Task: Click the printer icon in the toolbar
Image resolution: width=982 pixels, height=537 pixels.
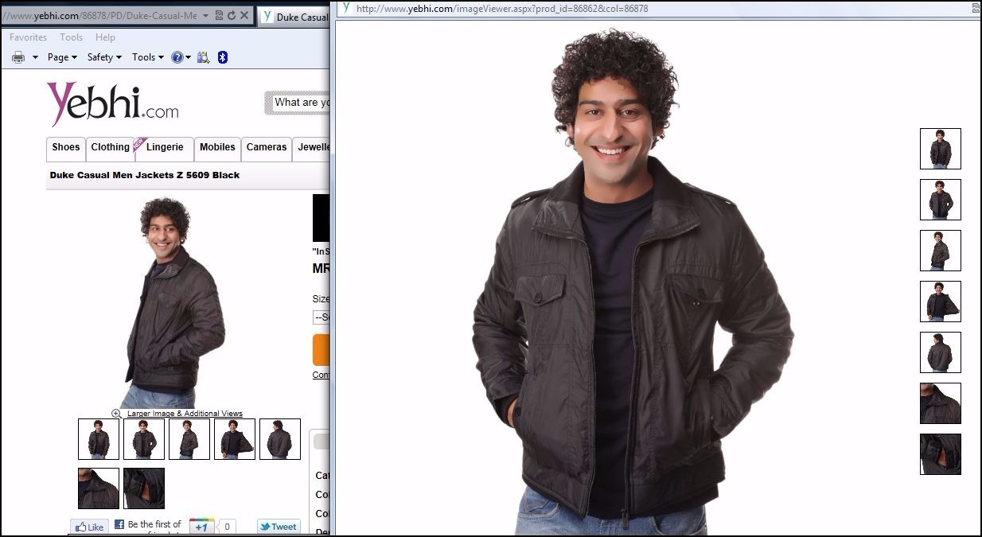Action: tap(18, 57)
